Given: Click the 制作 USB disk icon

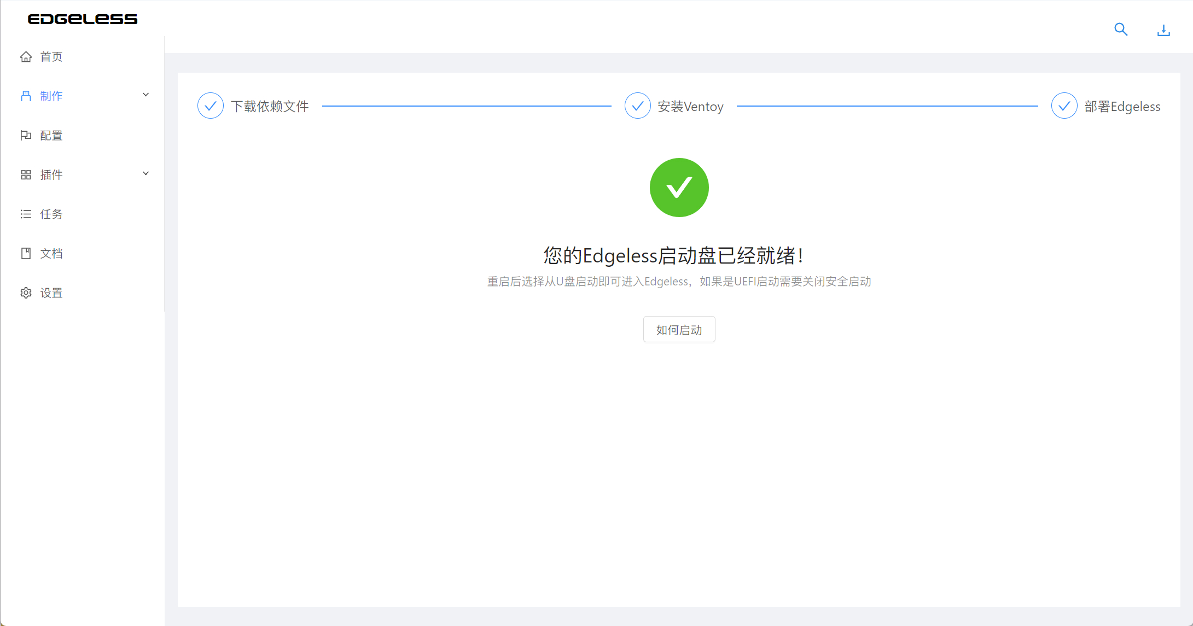Looking at the screenshot, I should point(26,96).
